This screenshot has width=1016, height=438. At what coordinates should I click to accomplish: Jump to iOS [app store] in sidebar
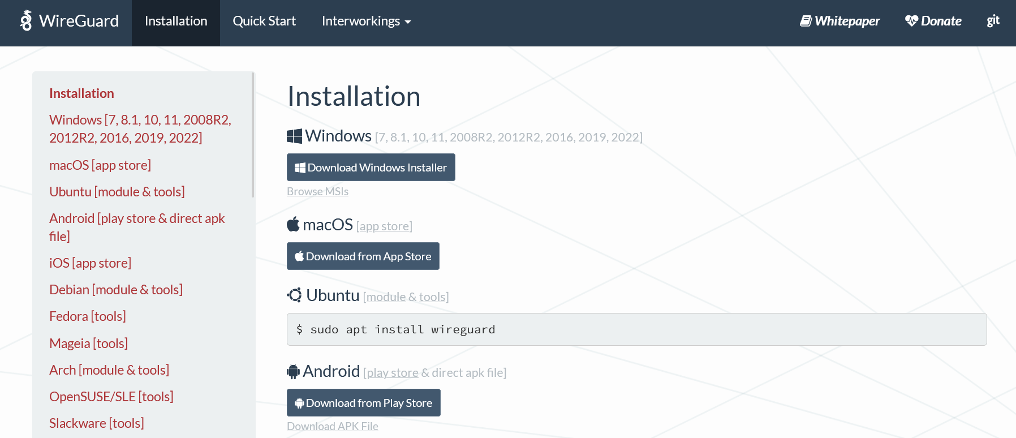pyautogui.click(x=91, y=263)
